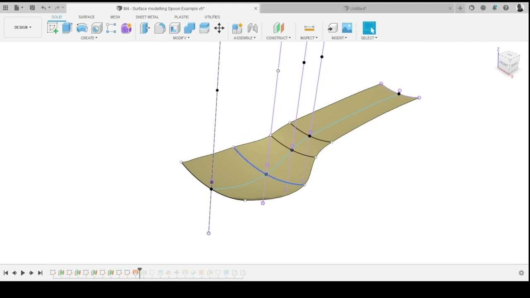Close the M4 Spoon Example document tab
The width and height of the screenshot is (530, 298).
click(x=255, y=8)
